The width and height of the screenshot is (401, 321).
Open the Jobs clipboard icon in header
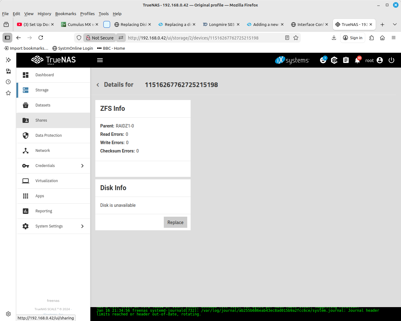pyautogui.click(x=346, y=60)
